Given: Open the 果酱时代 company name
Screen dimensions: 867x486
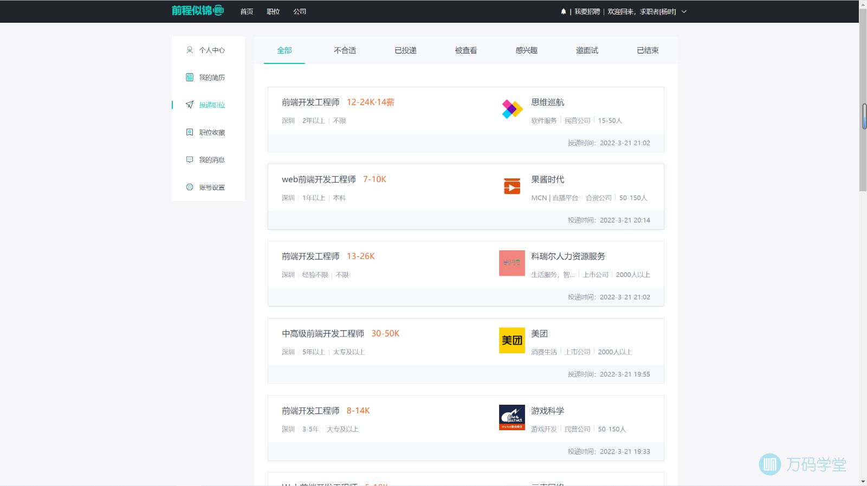Looking at the screenshot, I should pyautogui.click(x=547, y=179).
